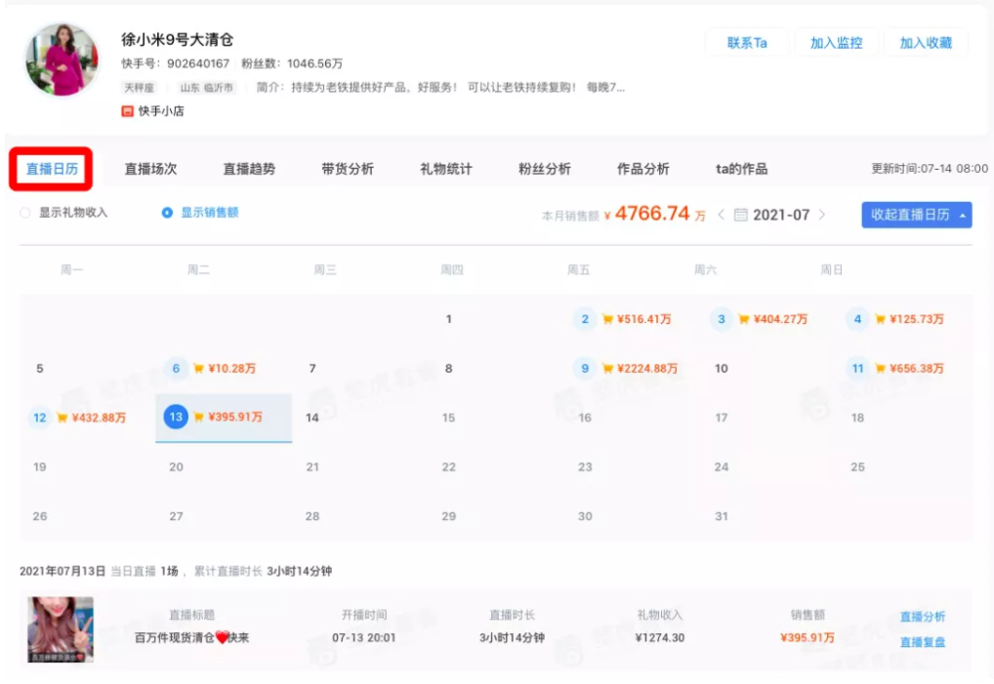Click the 更新时间 07-14 08:00 text
Image resolution: width=994 pixels, height=684 pixels.
pyautogui.click(x=930, y=169)
